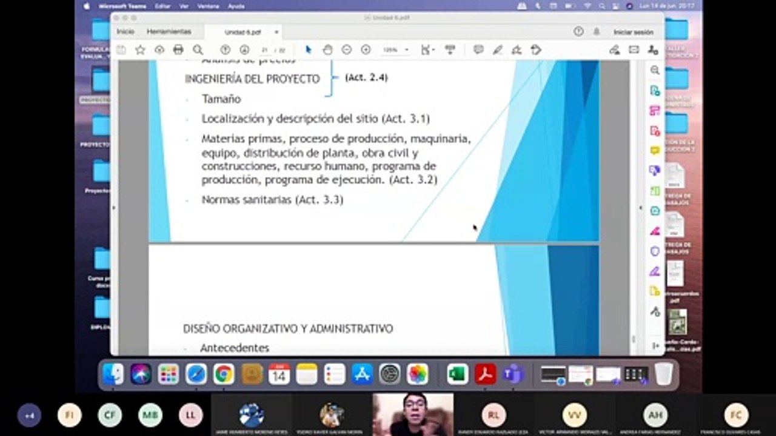This screenshot has height=436, width=776.
Task: Click the upload to cloud icon
Action: point(159,50)
